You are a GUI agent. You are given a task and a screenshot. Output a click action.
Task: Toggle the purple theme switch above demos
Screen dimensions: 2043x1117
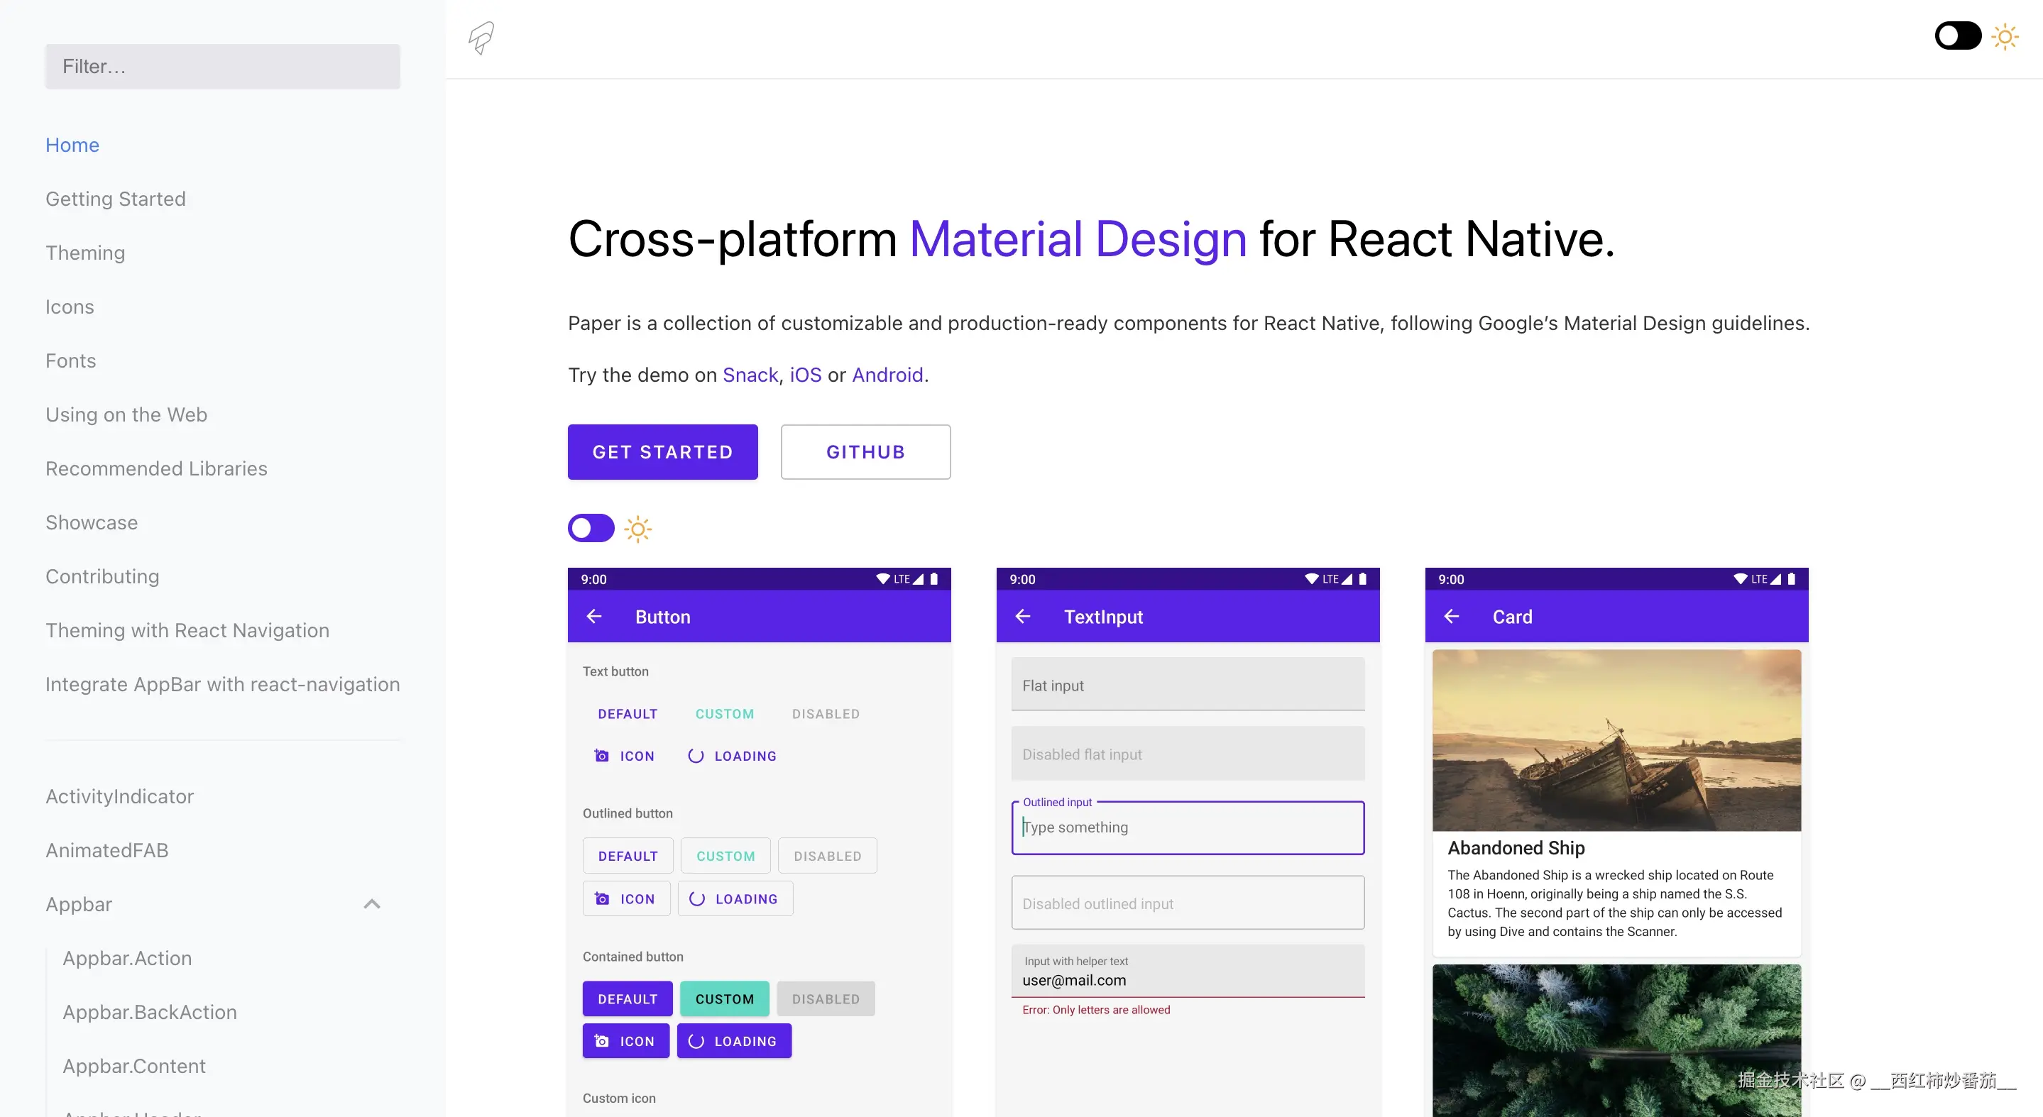tap(591, 528)
